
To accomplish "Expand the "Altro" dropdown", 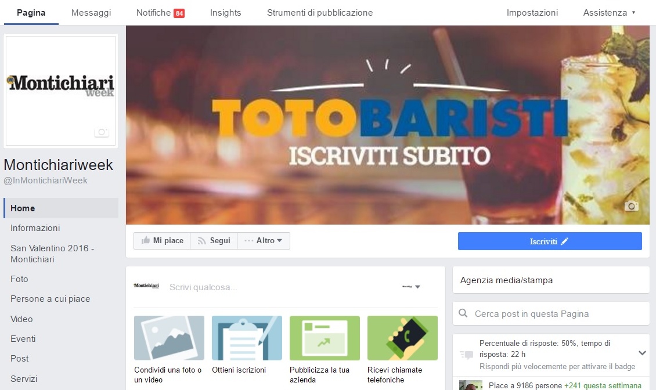I will click(x=264, y=240).
